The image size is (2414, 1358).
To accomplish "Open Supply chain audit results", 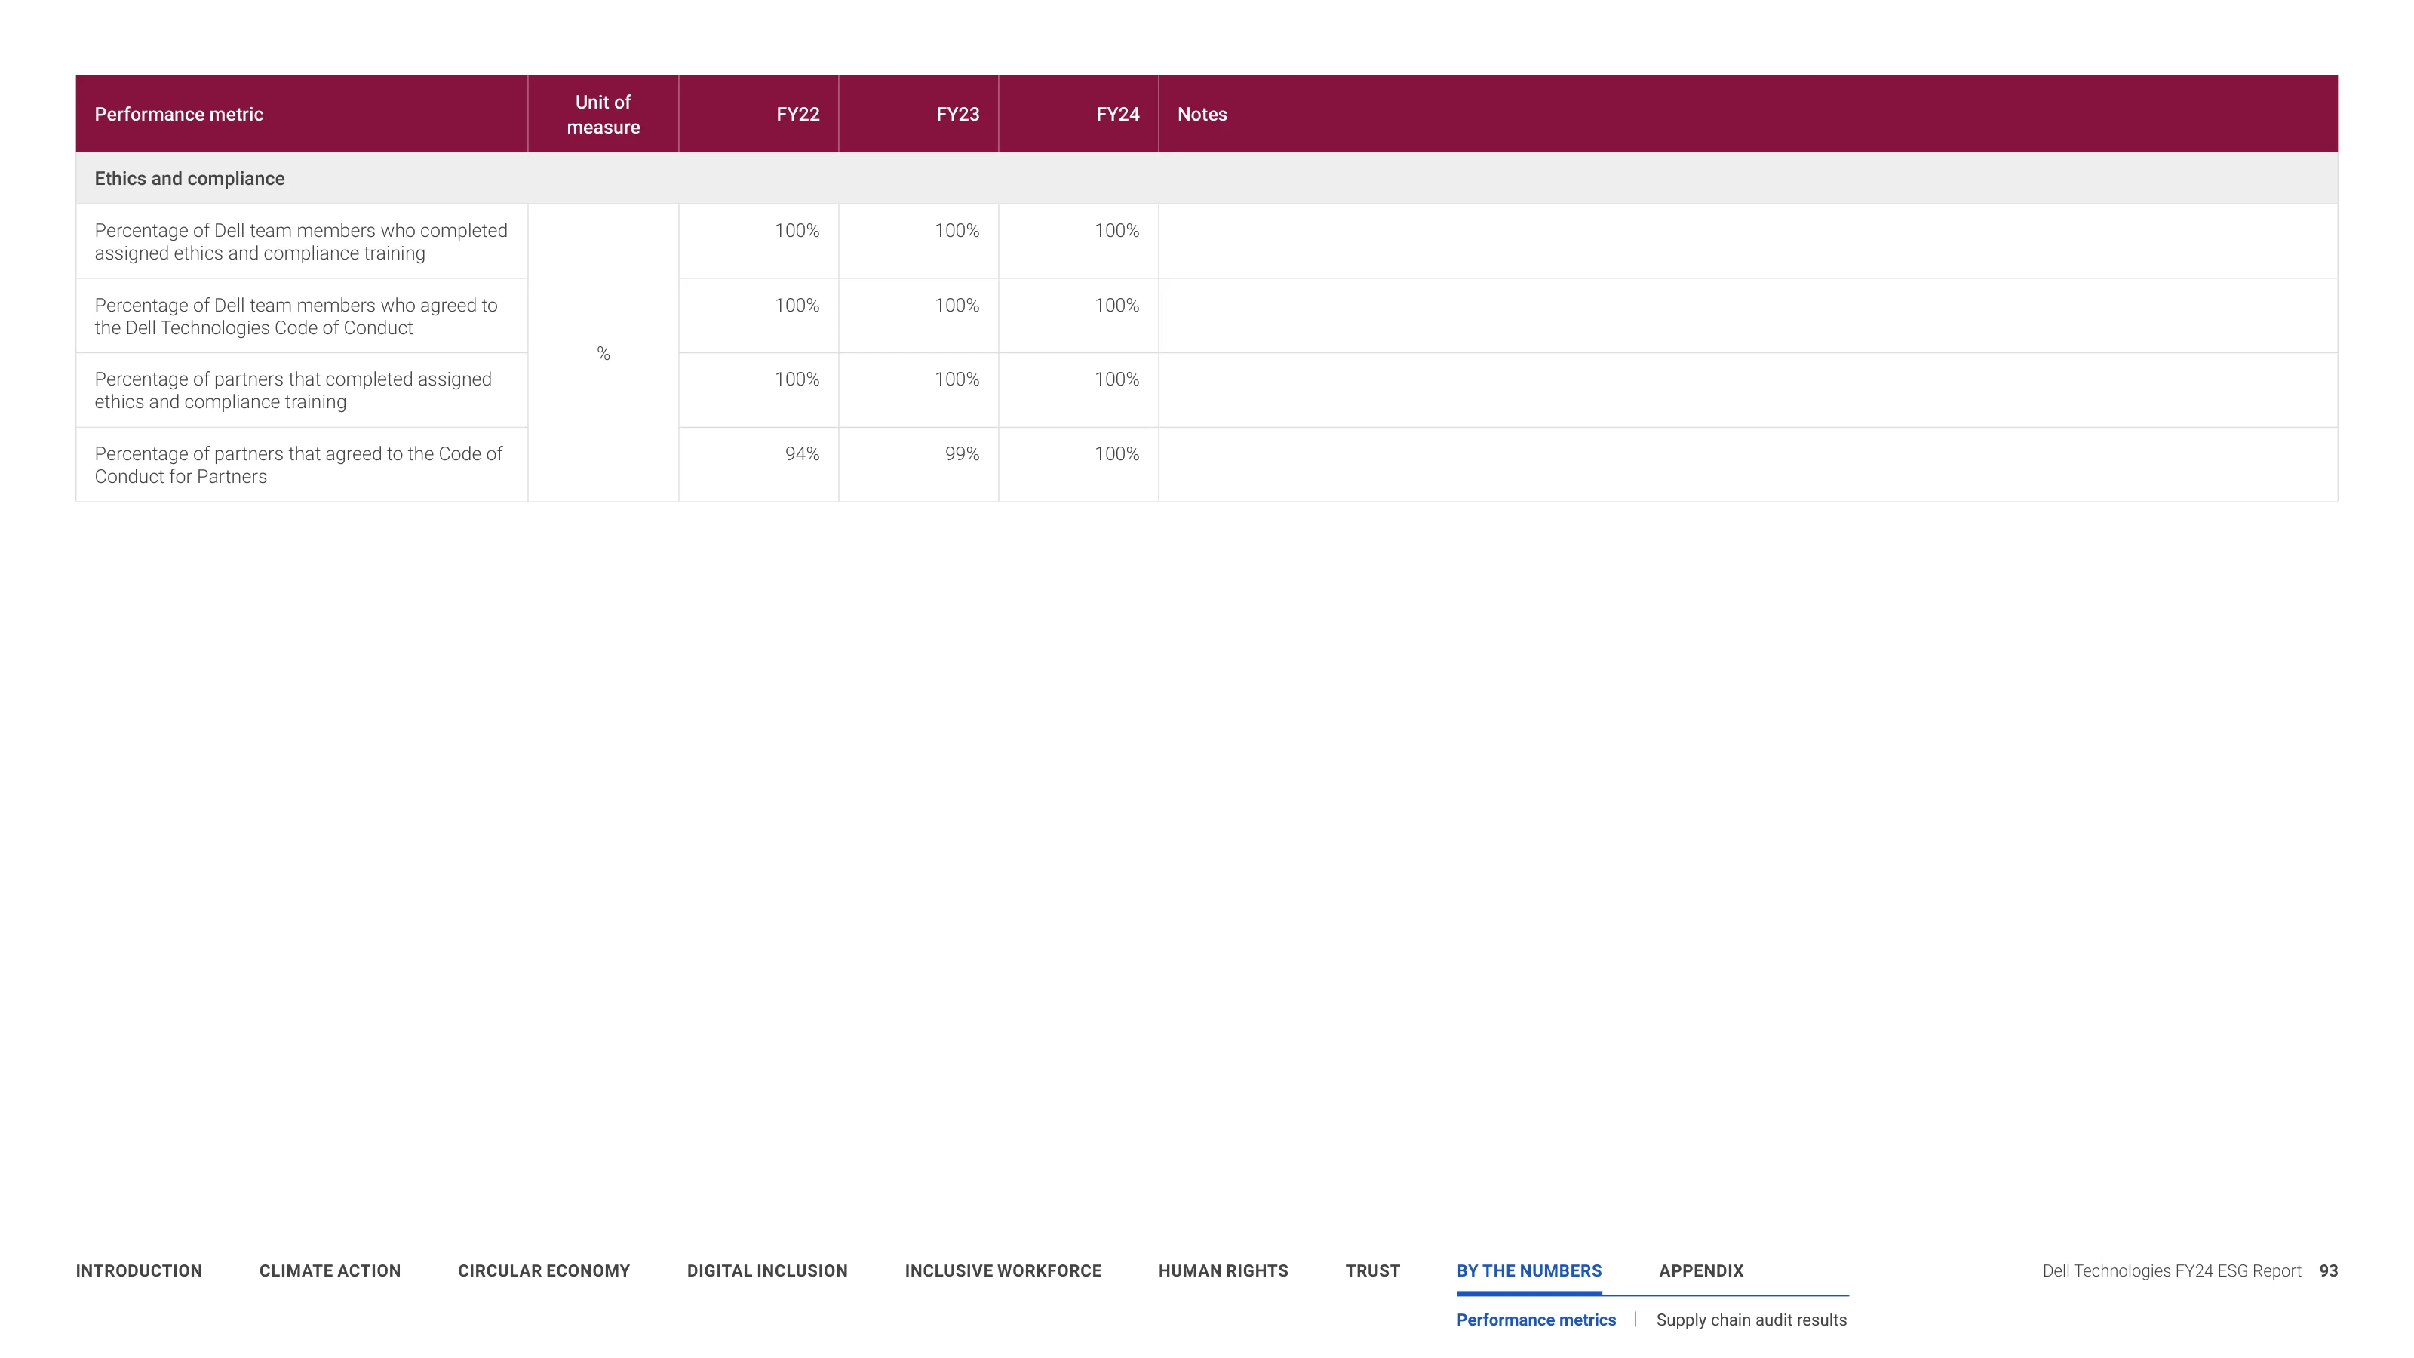I will click(1750, 1320).
